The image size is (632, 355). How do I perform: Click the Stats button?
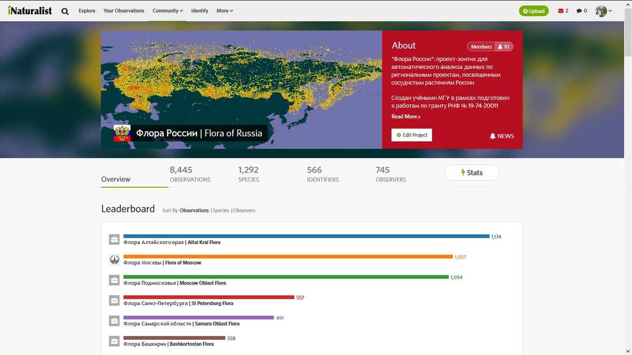471,173
